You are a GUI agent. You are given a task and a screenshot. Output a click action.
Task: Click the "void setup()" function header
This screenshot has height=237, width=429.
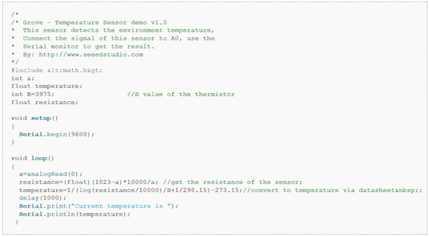tap(35, 118)
